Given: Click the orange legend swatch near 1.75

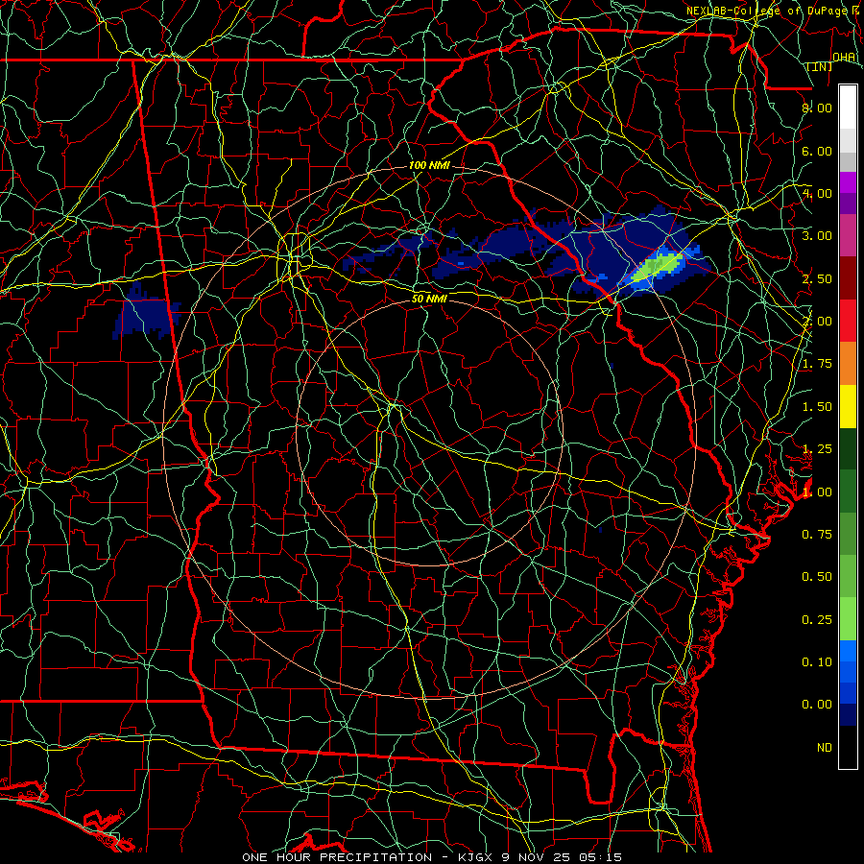Looking at the screenshot, I should pyautogui.click(x=848, y=364).
